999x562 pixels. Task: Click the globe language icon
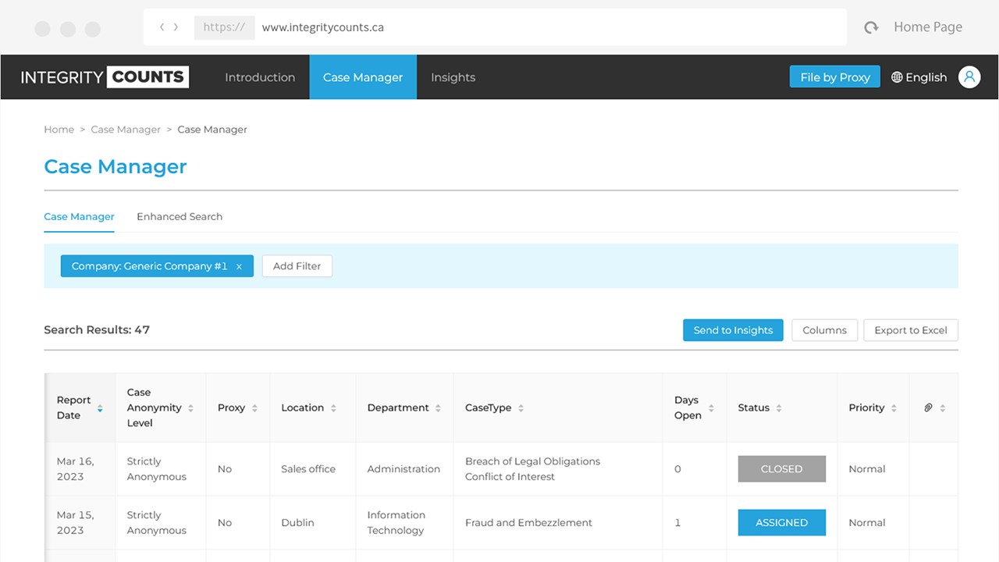897,77
